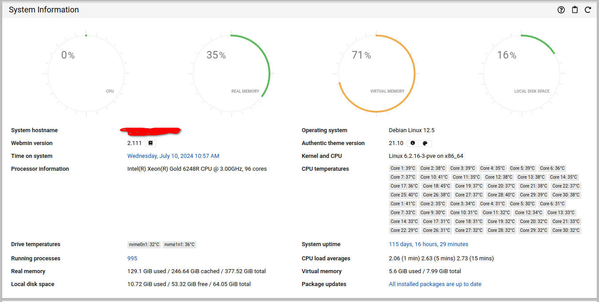599x302 pixels.
Task: Click the Linux 6.2.16-3-pve kernel value
Action: point(426,156)
